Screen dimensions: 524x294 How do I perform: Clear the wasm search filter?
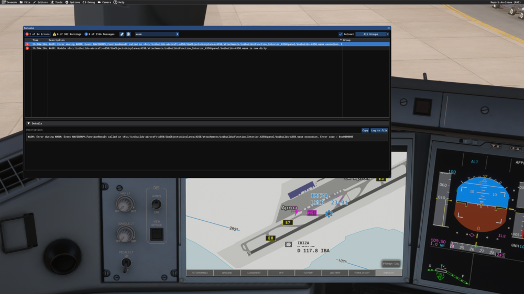pyautogui.click(x=178, y=34)
